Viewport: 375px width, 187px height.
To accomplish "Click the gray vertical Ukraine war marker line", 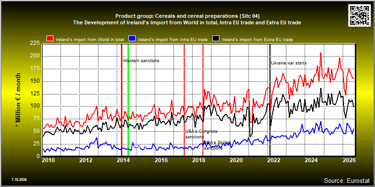I will 270,100.
